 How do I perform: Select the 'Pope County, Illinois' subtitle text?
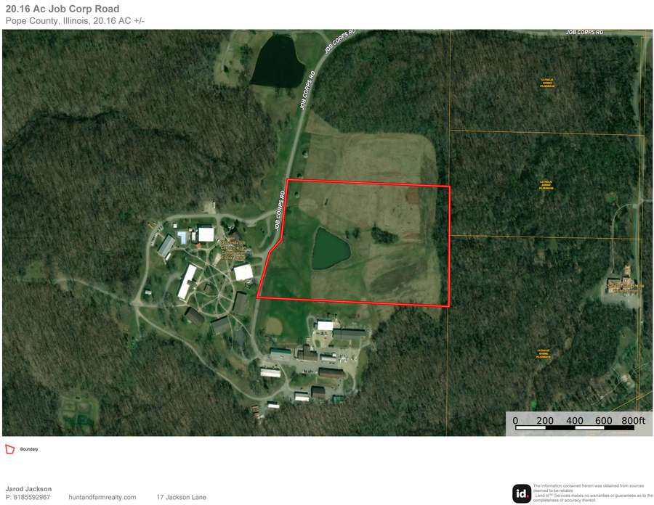click(x=47, y=21)
